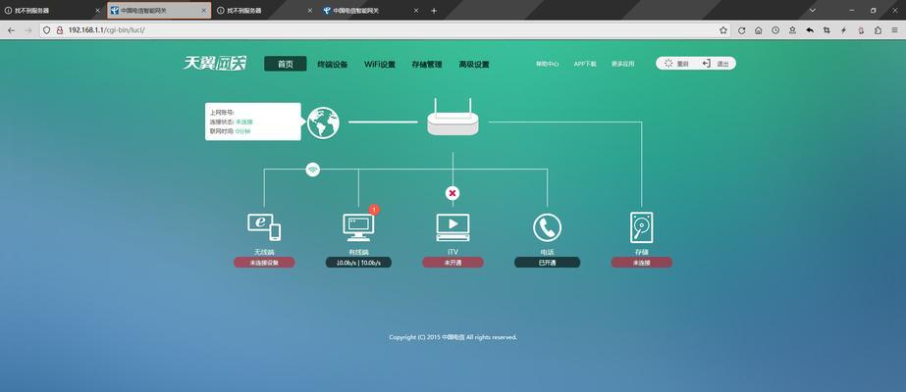Screen dimensions: 906x392
Task: Click the 重启 restart button
Action: coord(676,64)
